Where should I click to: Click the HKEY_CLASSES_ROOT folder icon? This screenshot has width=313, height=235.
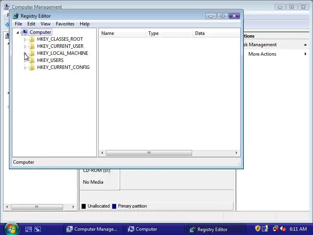[x=32, y=39]
